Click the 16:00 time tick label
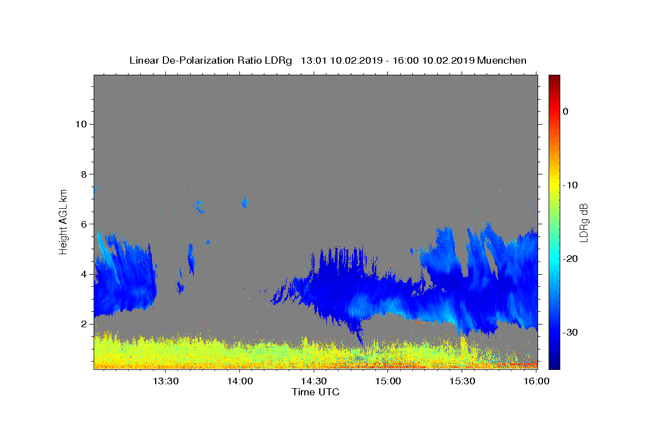The width and height of the screenshot is (665, 443). coord(536,381)
